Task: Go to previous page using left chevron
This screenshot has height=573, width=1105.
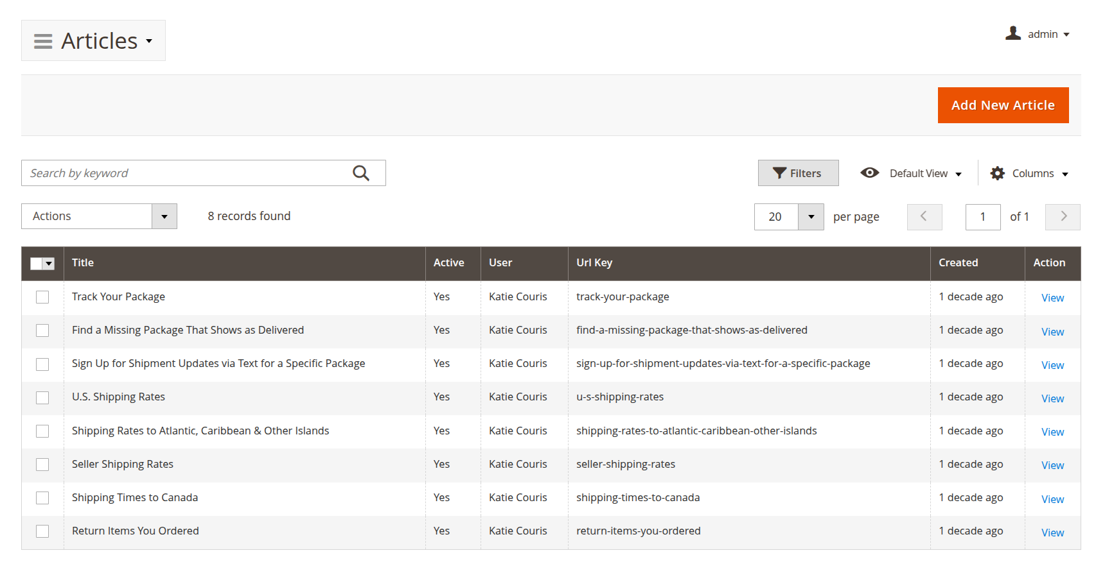Action: (x=924, y=217)
